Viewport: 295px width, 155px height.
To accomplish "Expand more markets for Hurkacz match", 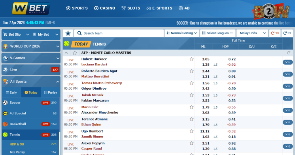I will click(x=288, y=62).
